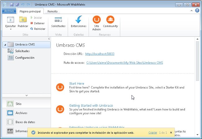Click the Umbraco CMS page heading
202x139 pixels.
coord(71,45)
